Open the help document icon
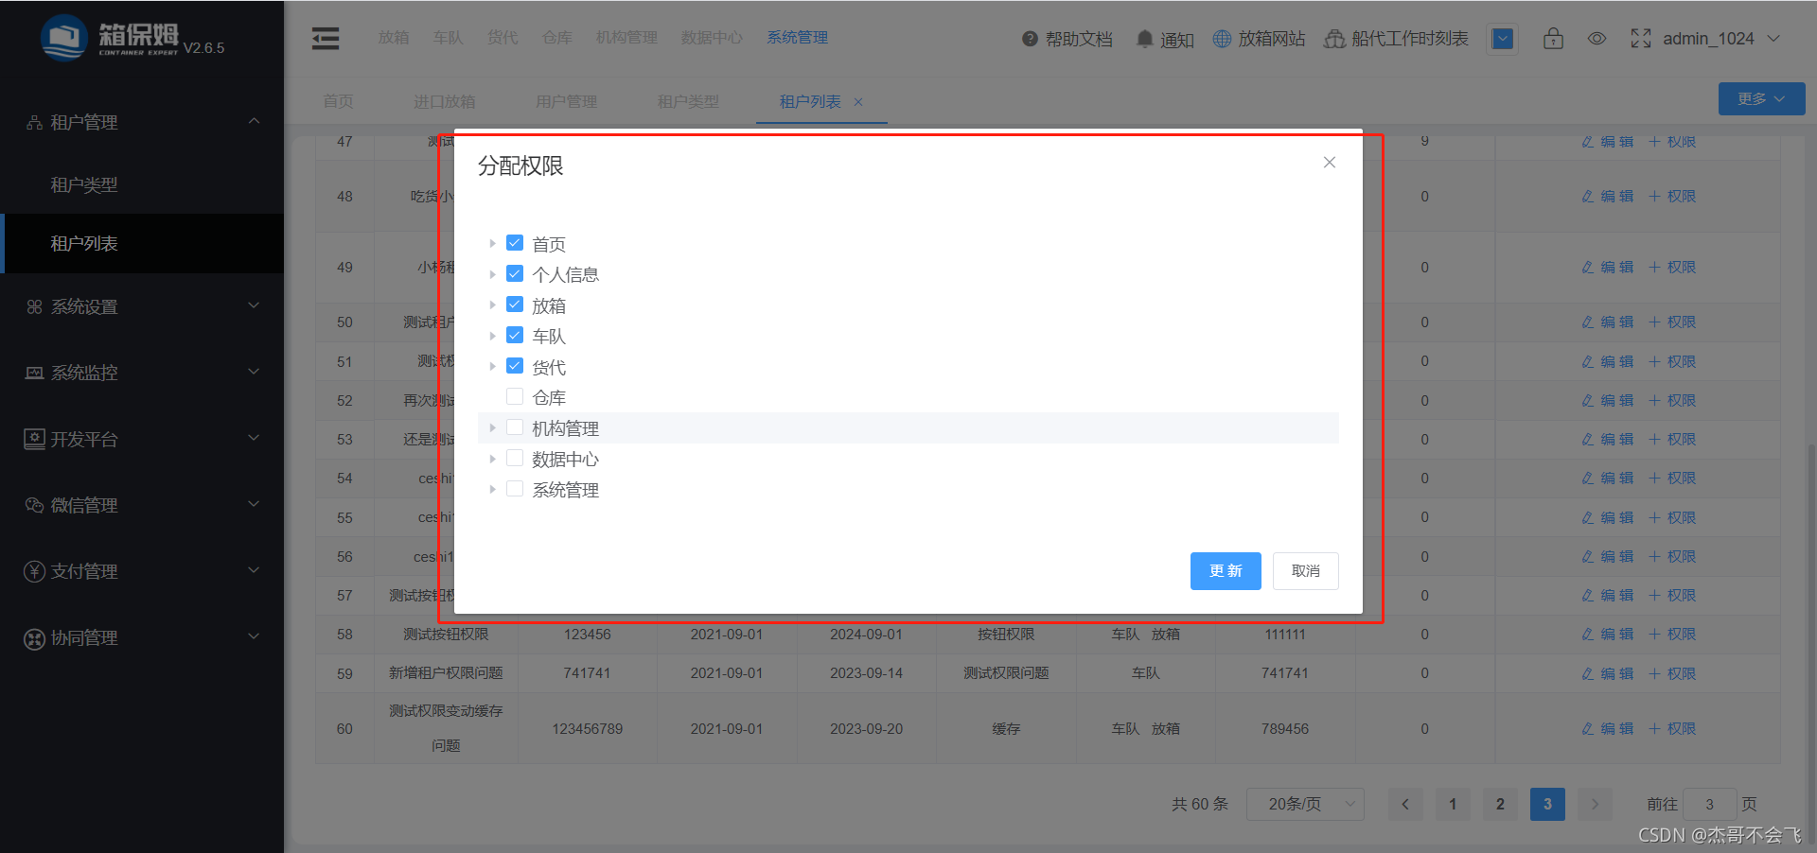 (x=1030, y=39)
